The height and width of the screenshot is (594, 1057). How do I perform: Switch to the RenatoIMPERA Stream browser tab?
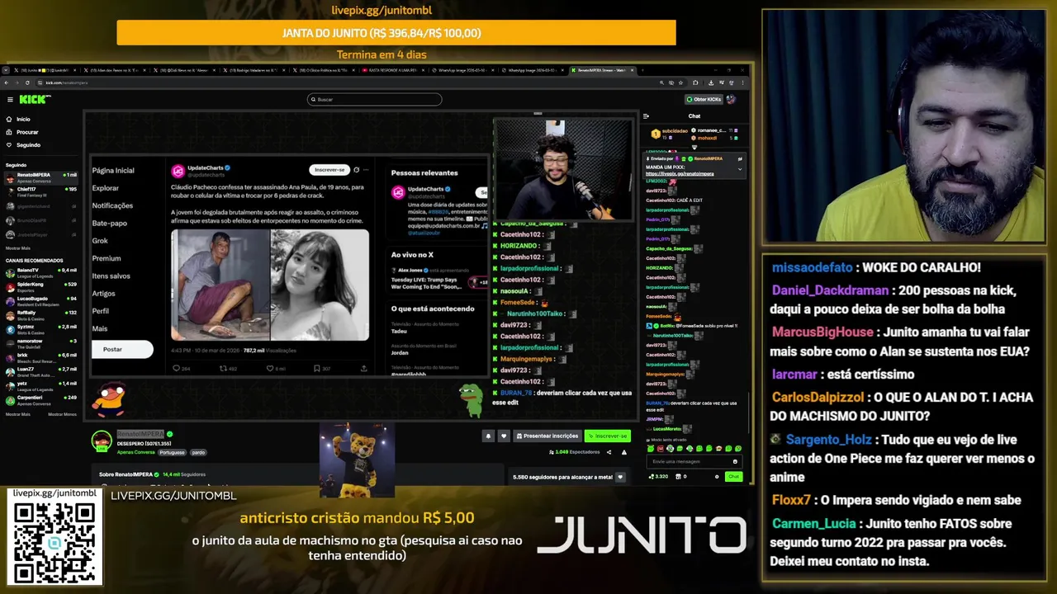pyautogui.click(x=601, y=70)
